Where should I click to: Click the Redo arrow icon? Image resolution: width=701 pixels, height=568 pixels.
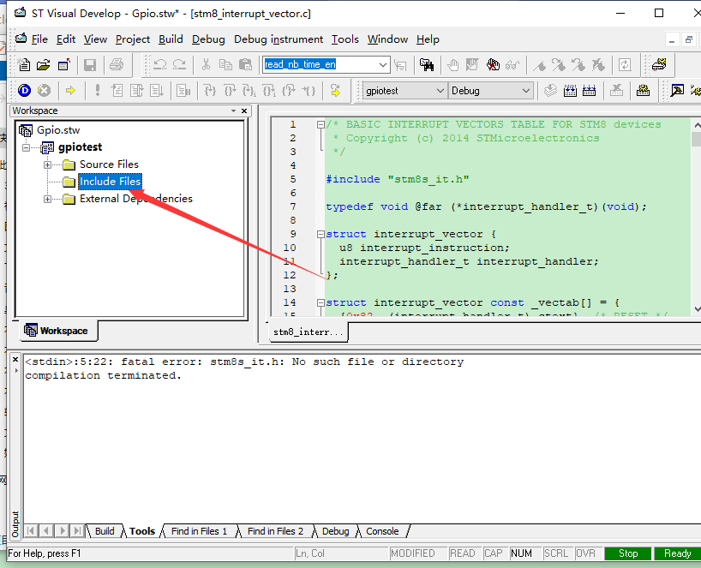[x=179, y=65]
